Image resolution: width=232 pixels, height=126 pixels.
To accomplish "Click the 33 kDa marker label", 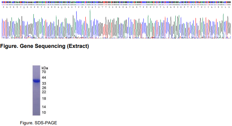I will tap(44, 84).
